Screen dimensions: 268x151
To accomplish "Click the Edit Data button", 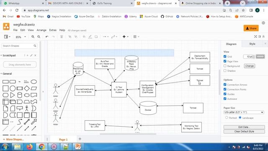I will coord(244,127).
